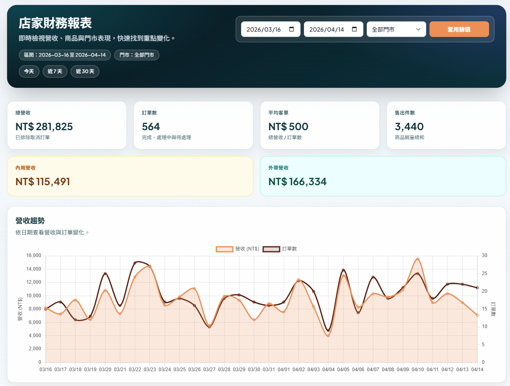
Task: Open the end date calendar picker icon
Action: click(x=354, y=29)
